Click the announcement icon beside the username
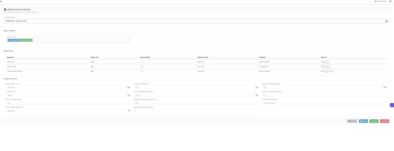The width and height of the screenshot is (394, 151). [x=375, y=1]
